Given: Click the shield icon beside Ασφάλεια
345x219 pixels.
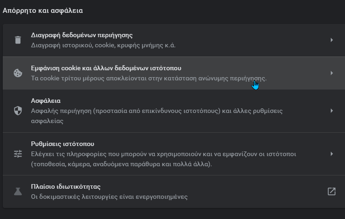Looking at the screenshot, I should tap(18, 111).
